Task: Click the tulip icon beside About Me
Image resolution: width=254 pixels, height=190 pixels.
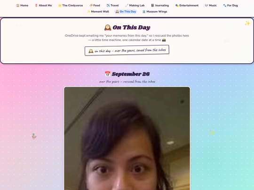Action: (36, 6)
